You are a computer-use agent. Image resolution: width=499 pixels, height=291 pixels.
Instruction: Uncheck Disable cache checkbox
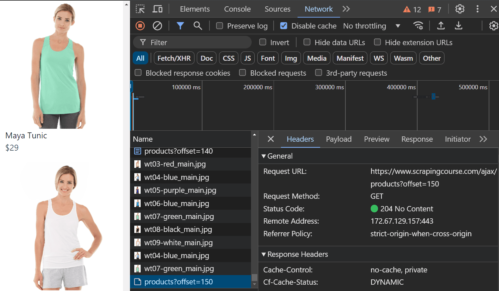tap(284, 26)
